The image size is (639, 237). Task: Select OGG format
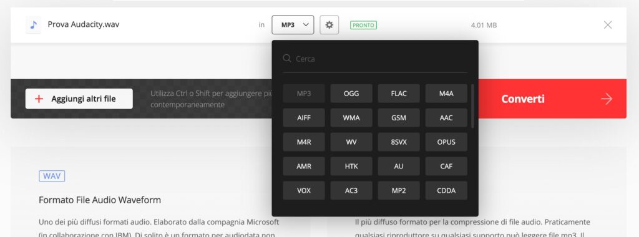(351, 94)
